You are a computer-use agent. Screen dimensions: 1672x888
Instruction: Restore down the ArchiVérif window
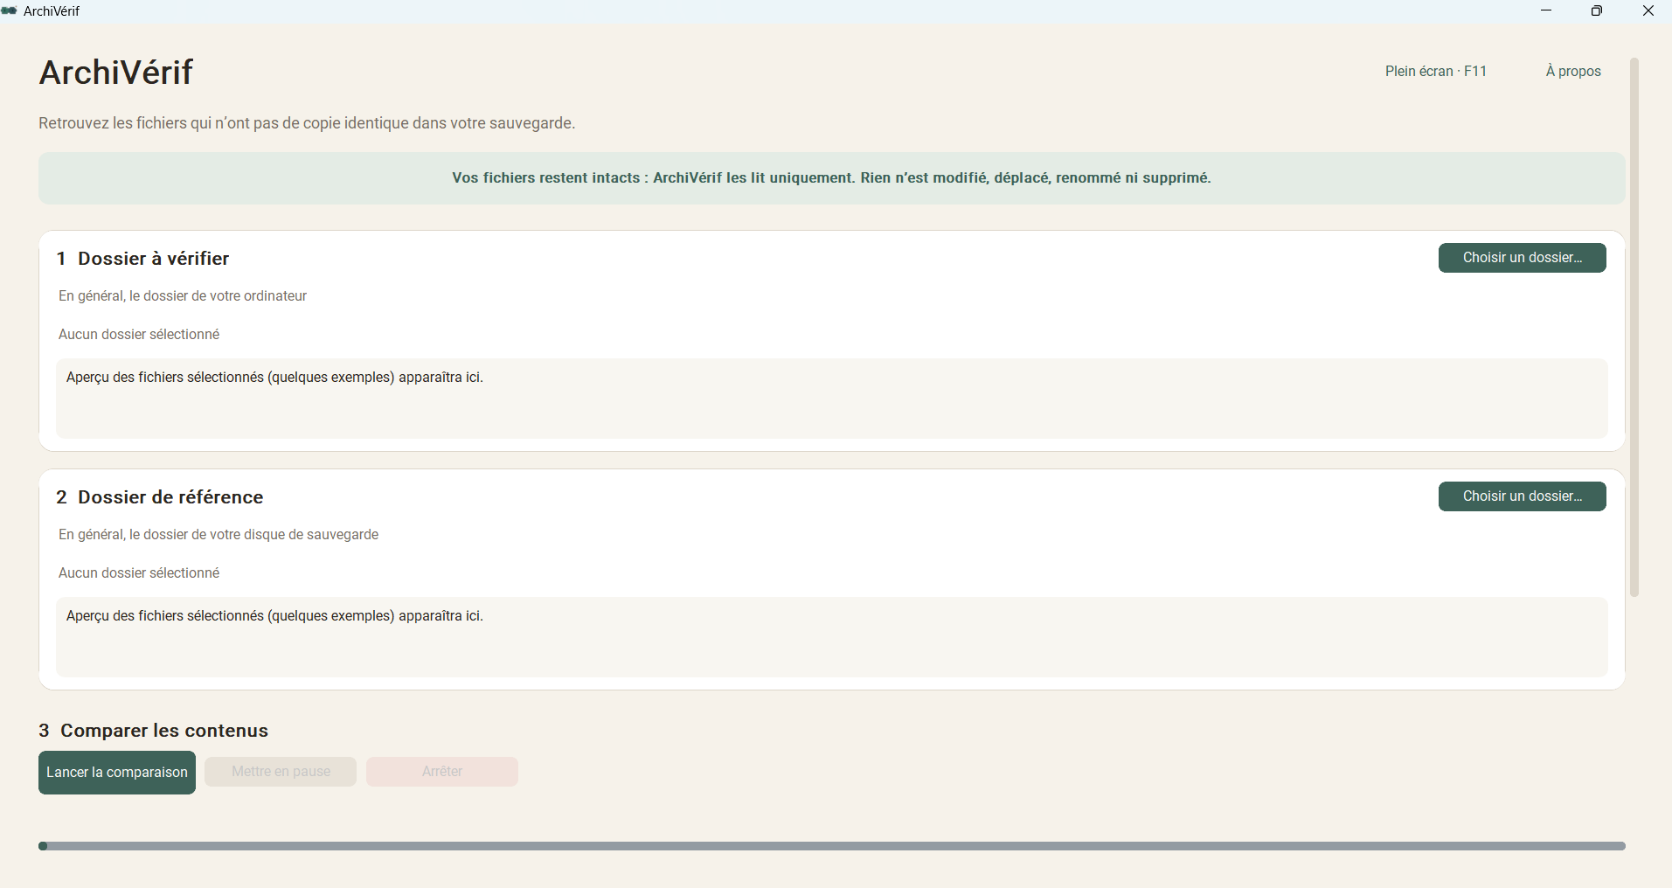1597,11
